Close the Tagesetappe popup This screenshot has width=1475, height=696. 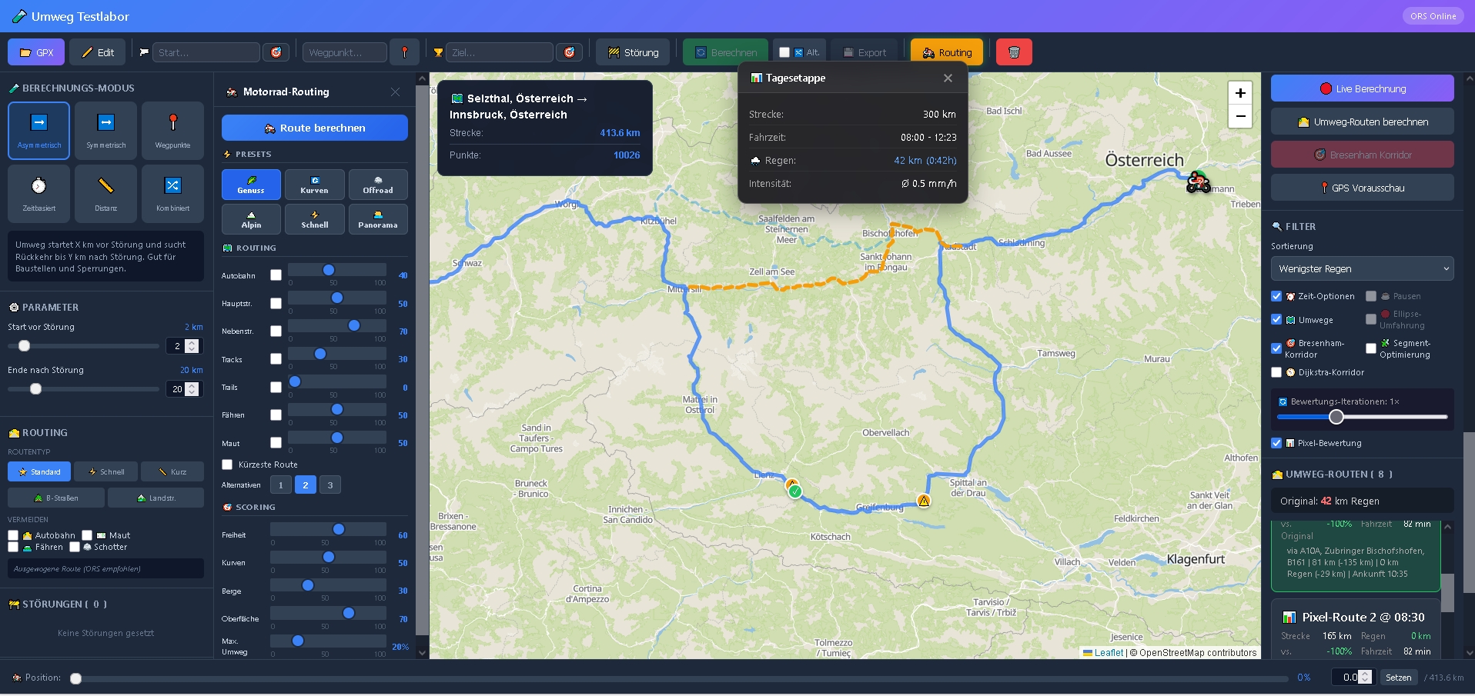pos(948,78)
